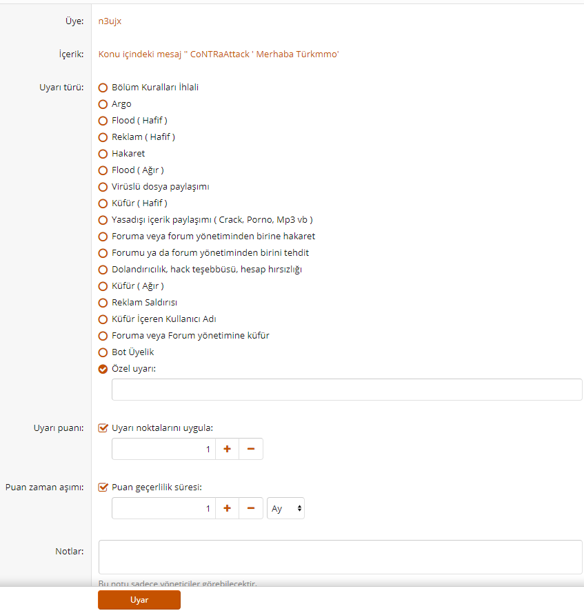
Task: Select the Bot Üyelik radio button
Action: [x=103, y=352]
